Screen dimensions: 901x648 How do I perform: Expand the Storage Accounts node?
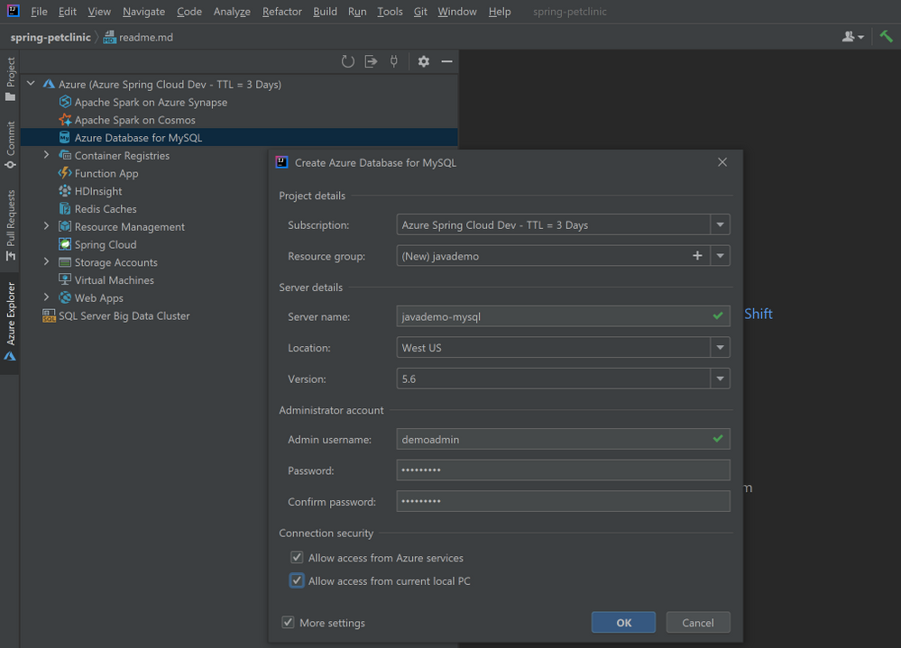(47, 261)
